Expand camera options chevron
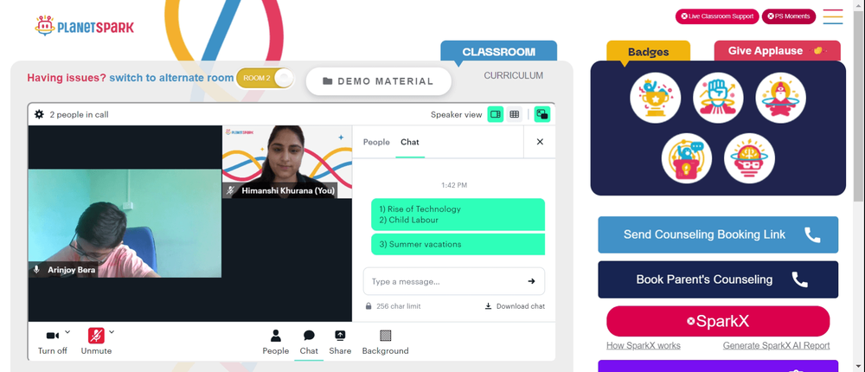 [67, 331]
